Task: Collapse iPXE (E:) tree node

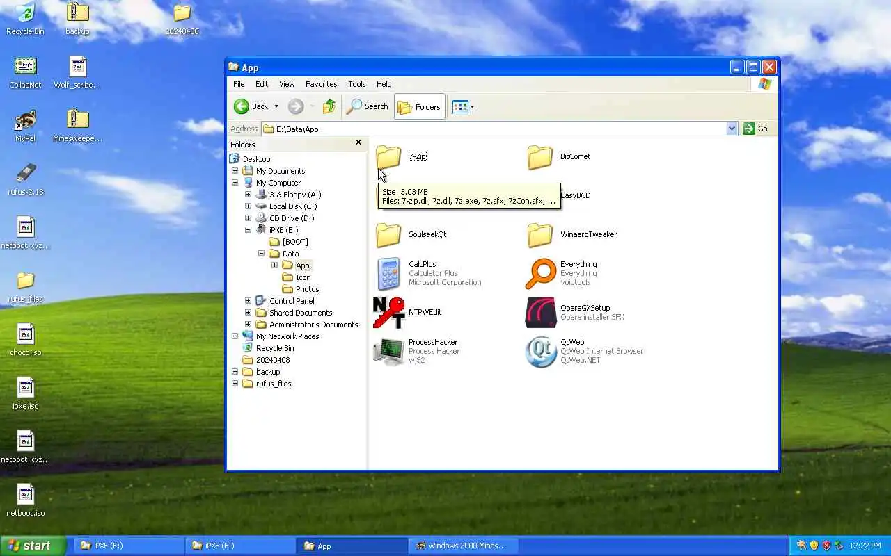Action: (x=248, y=230)
